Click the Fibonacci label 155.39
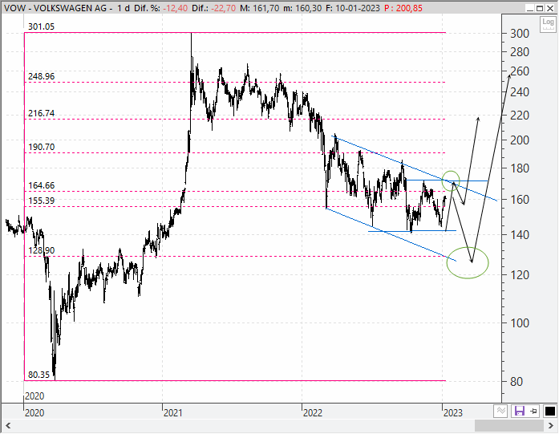The height and width of the screenshot is (434, 559). [42, 201]
